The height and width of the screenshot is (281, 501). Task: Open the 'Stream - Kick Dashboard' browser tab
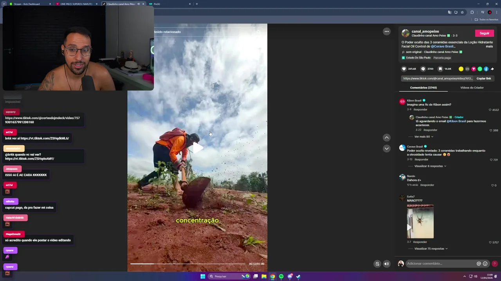pyautogui.click(x=30, y=4)
